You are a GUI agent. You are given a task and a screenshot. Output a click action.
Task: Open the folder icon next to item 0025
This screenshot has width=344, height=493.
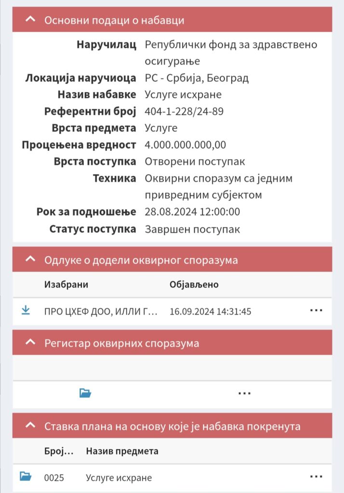point(25,477)
